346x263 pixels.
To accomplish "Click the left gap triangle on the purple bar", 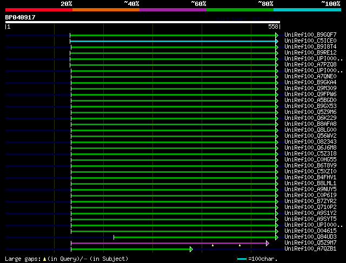I will click(x=212, y=245).
